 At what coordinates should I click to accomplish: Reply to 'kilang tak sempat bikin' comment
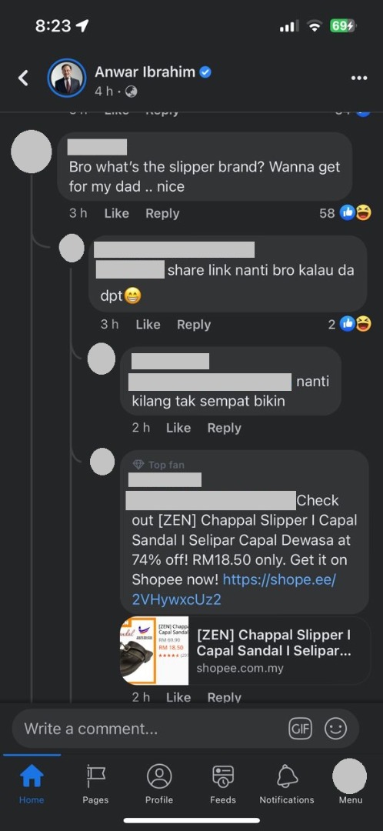pos(224,429)
